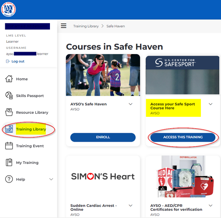Screen dimensions: 221x218
Task: Click the Help question mark icon
Action: (9, 179)
